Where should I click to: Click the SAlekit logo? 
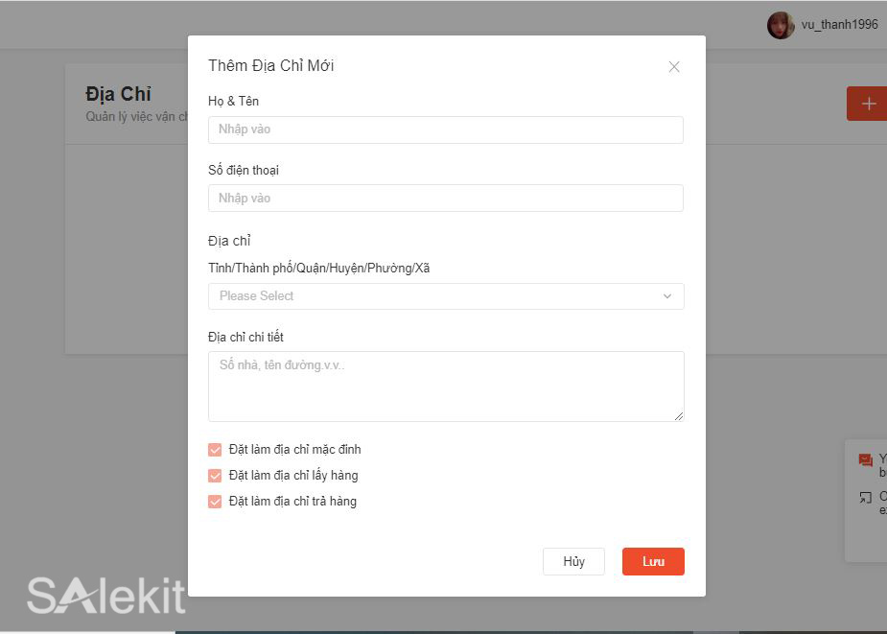[105, 597]
